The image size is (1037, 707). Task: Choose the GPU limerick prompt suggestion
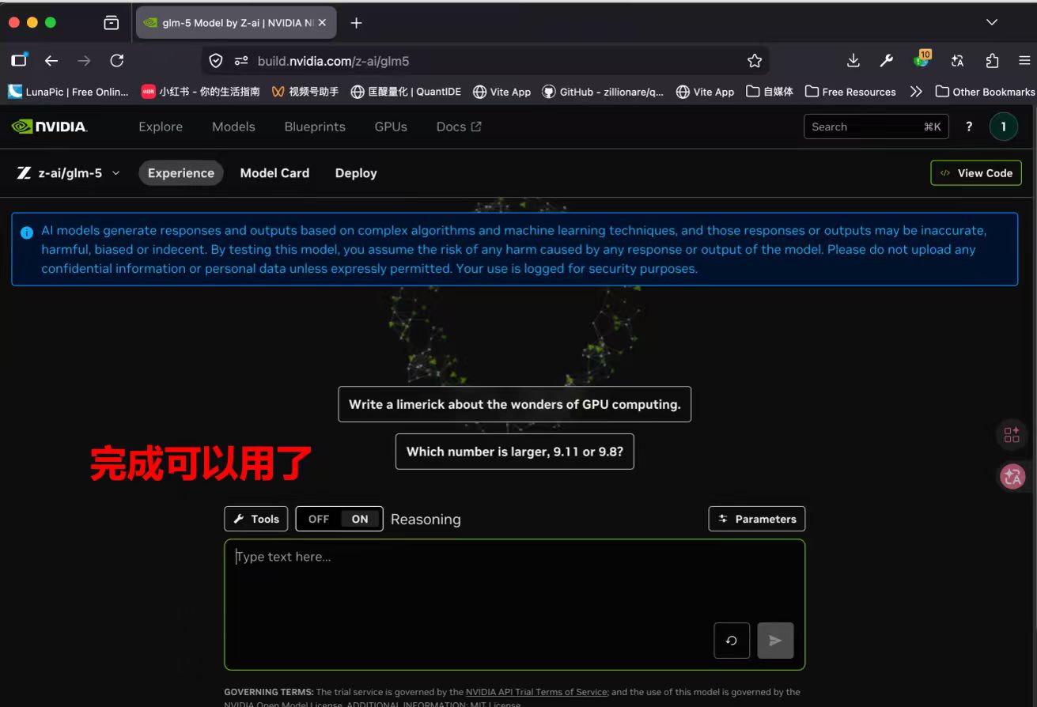pos(515,404)
